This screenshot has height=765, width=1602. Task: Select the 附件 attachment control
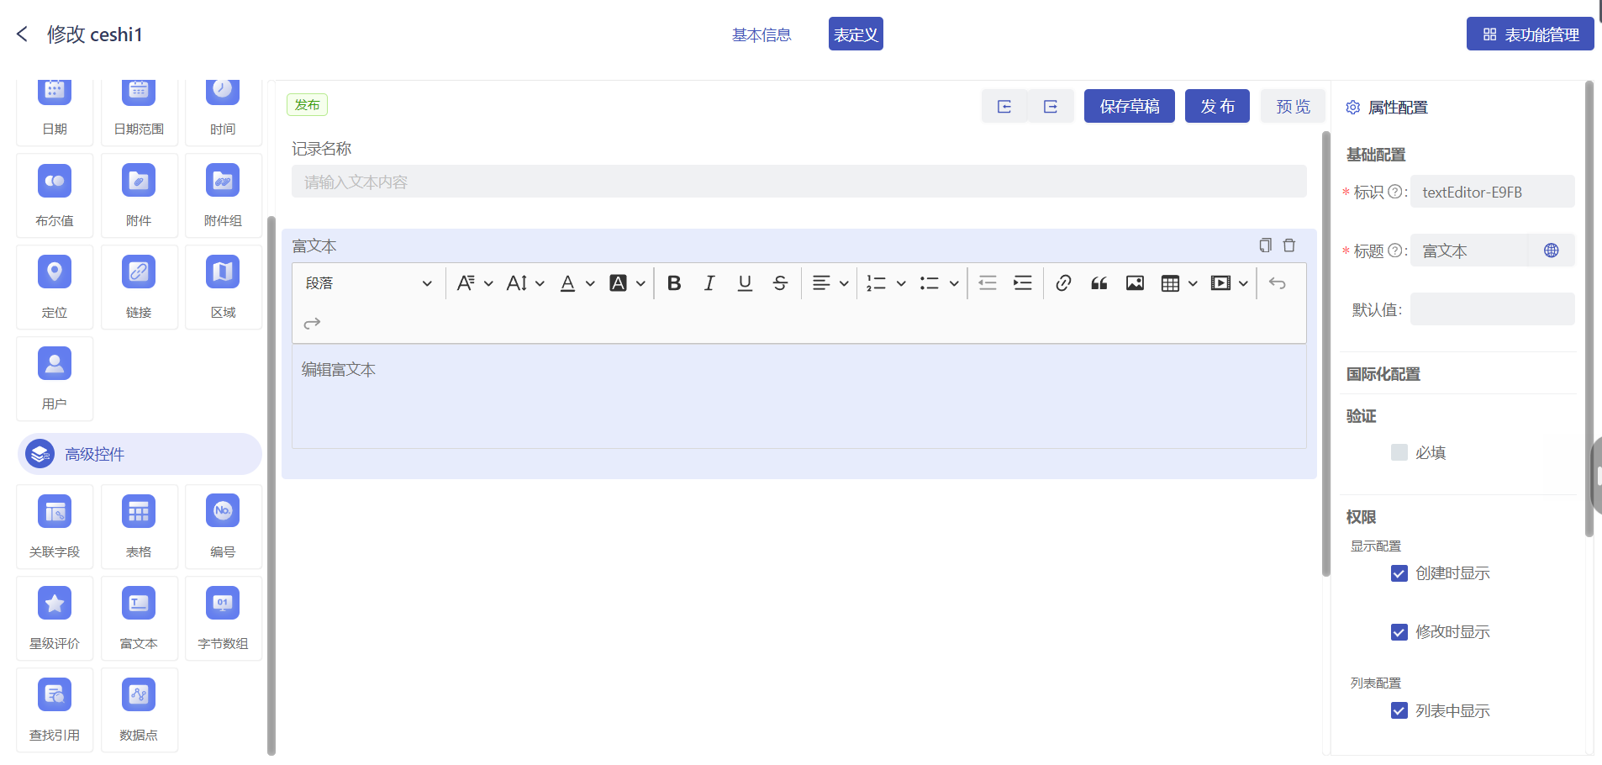139,195
